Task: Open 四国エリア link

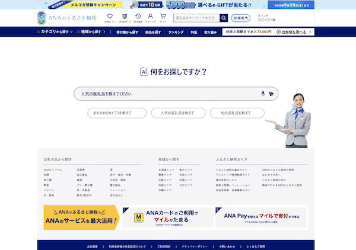Action: click(x=165, y=185)
